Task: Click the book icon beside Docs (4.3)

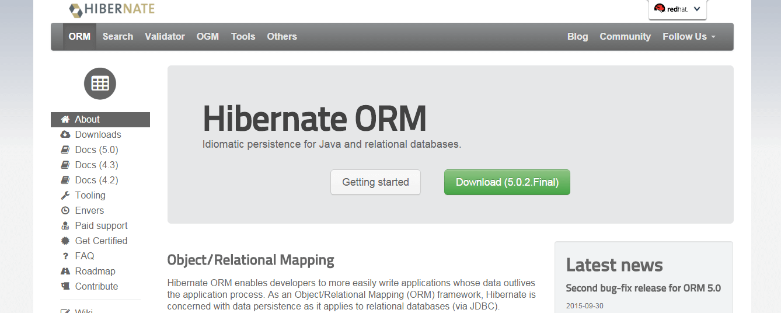Action: click(x=65, y=165)
